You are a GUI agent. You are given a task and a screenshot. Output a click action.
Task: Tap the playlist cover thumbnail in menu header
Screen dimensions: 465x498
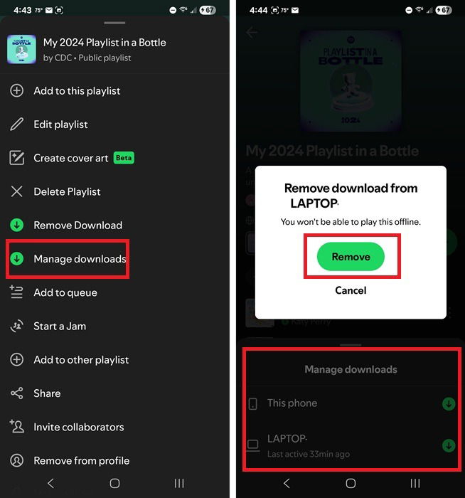pos(21,49)
